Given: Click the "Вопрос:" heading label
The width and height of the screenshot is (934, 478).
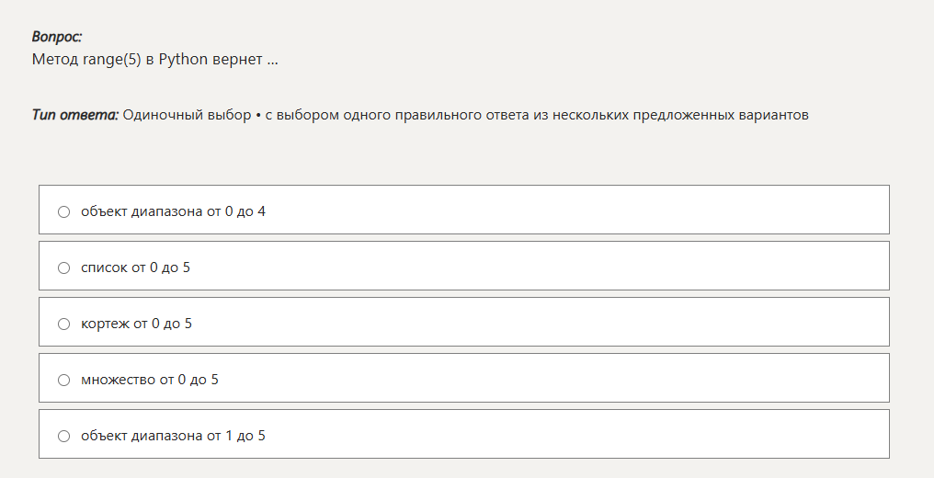Looking at the screenshot, I should click(57, 38).
